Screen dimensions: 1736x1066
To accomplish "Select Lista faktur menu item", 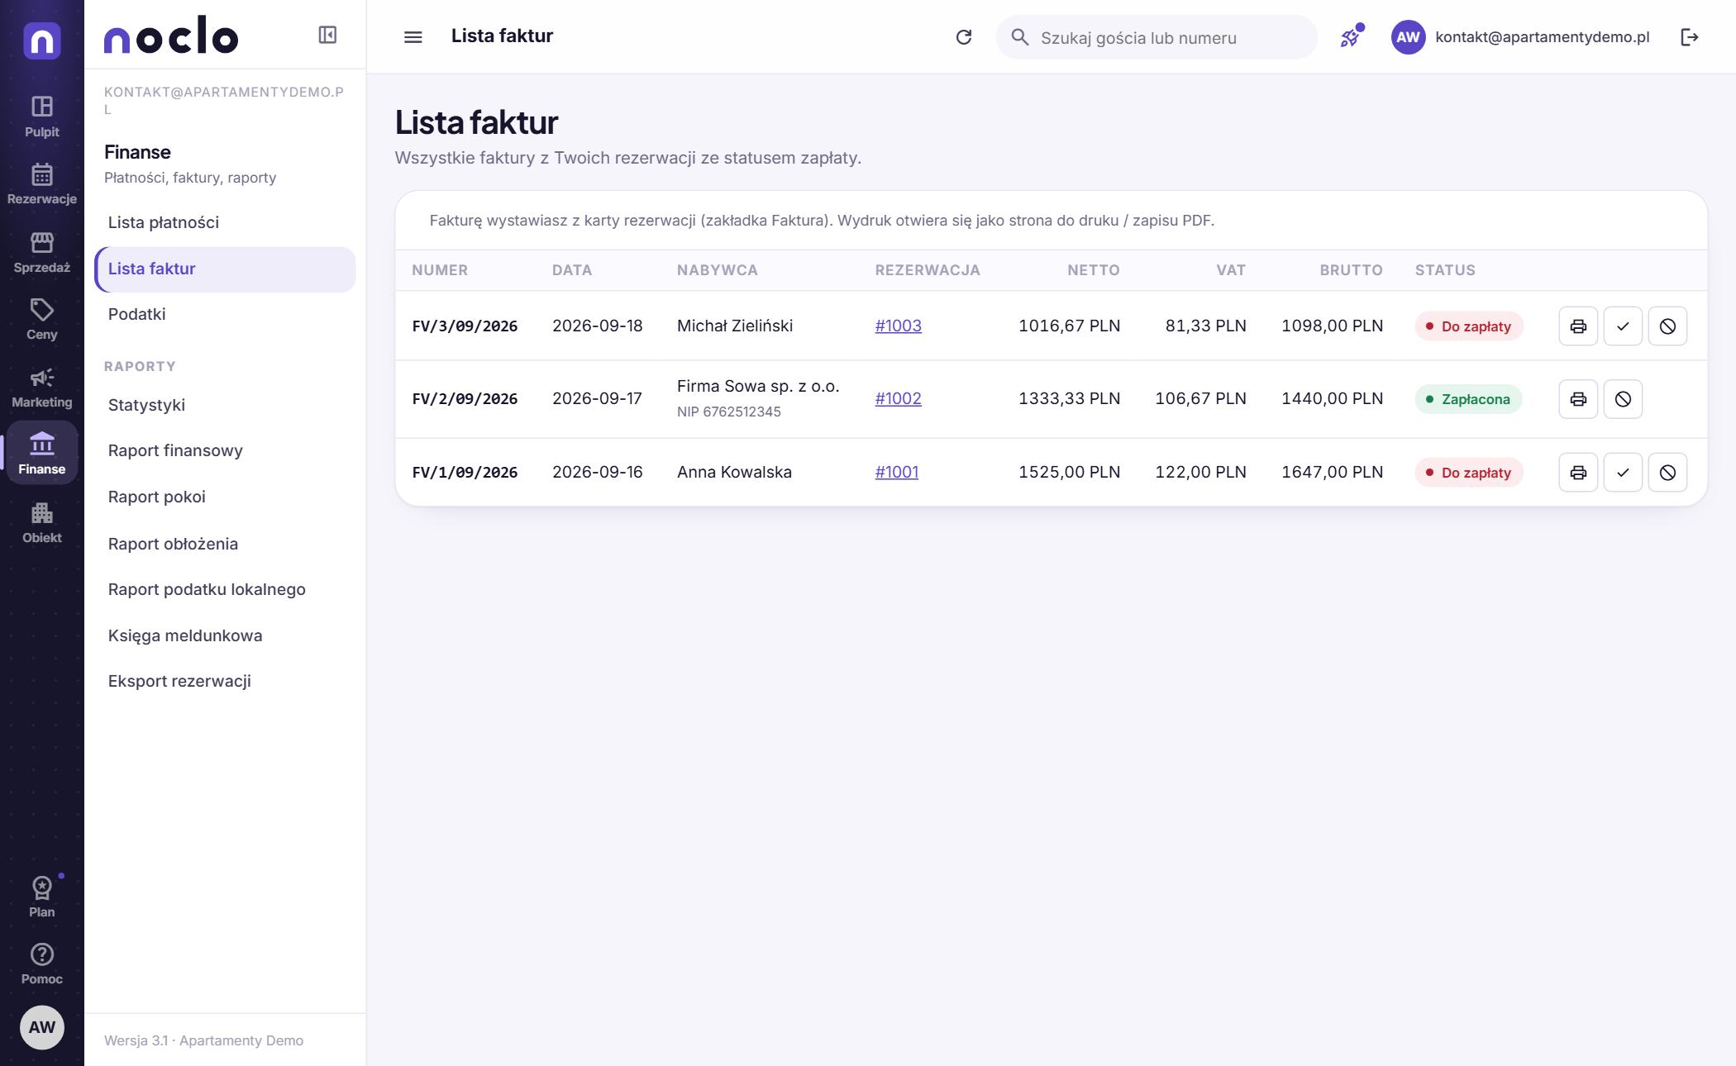I will (225, 269).
